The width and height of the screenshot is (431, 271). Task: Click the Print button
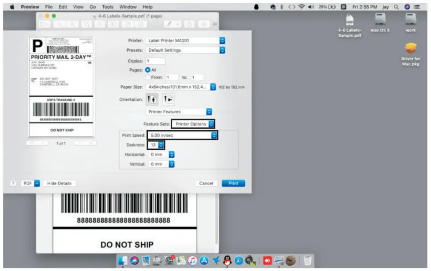point(233,183)
